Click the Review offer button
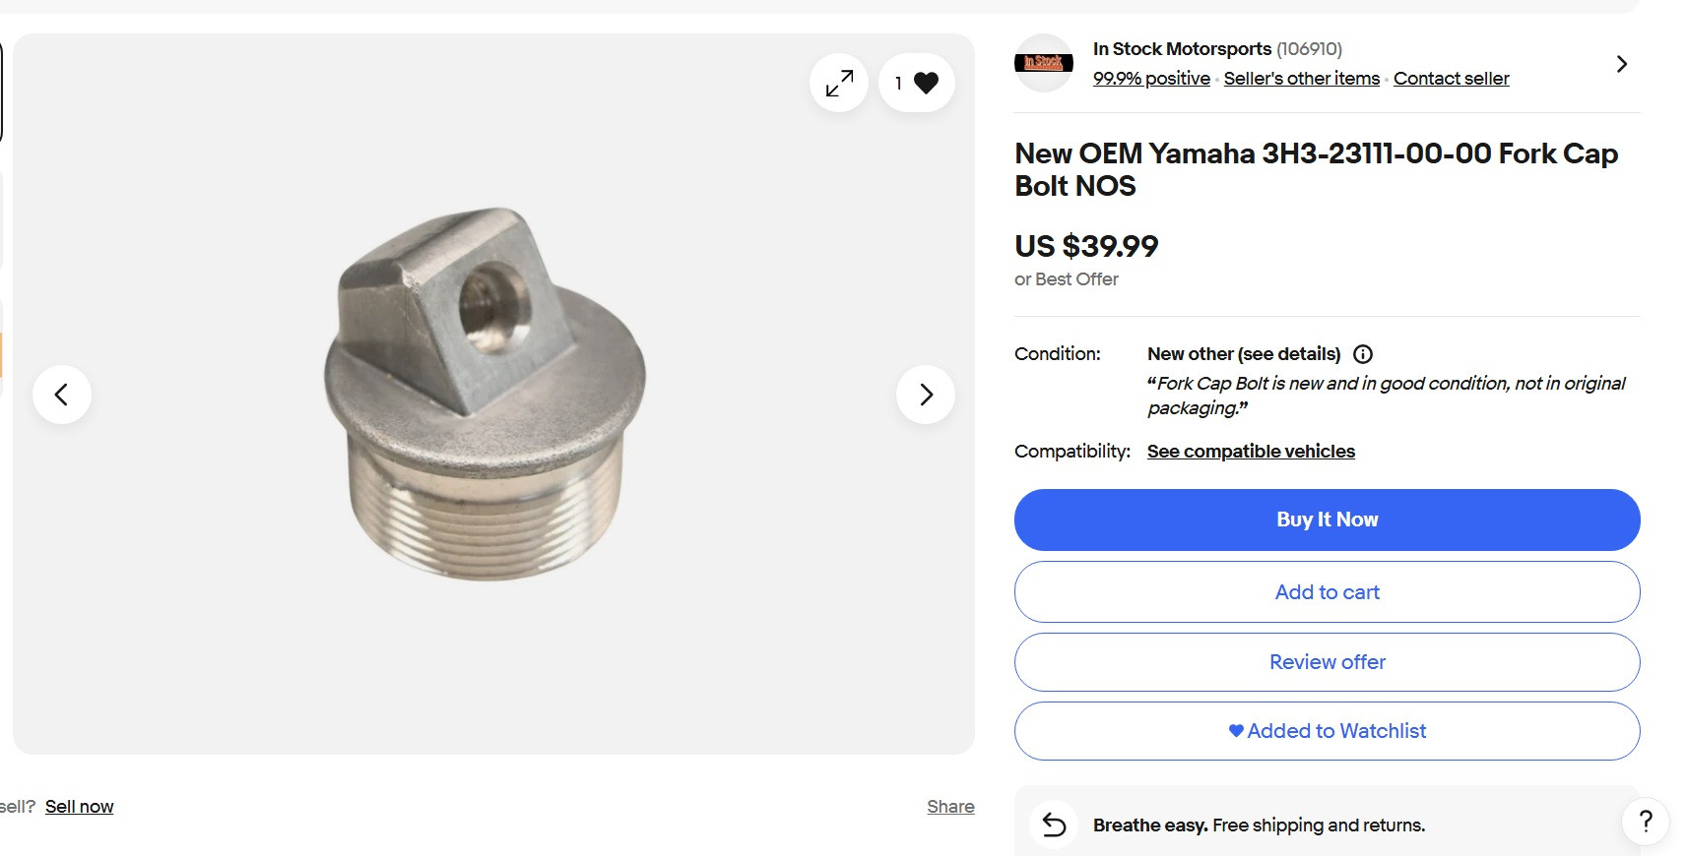The height and width of the screenshot is (856, 1687). click(x=1327, y=661)
